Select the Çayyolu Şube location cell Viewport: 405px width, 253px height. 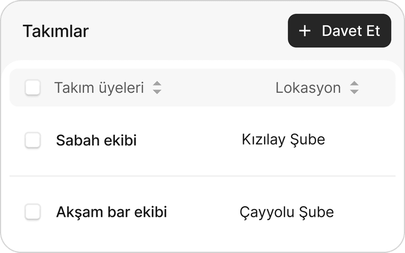[x=287, y=212]
